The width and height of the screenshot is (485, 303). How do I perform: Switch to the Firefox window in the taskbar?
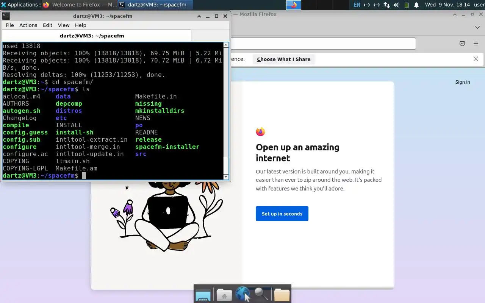pos(80,5)
